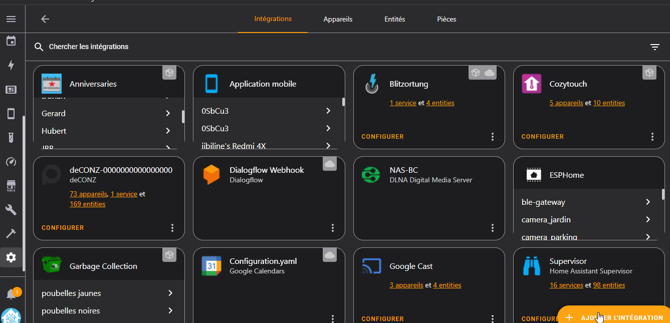670x323 pixels.
Task: Open the filter icon for integrations
Action: pos(654,47)
